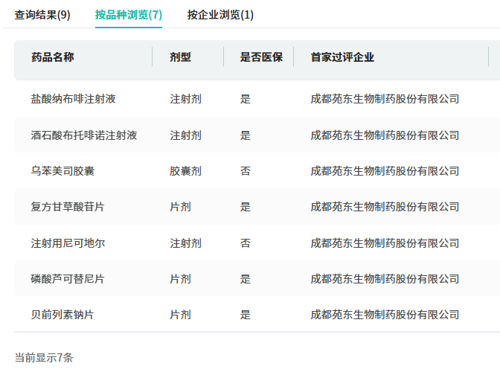The image size is (500, 372).
Task: Select the 磷酸芦可替尼片 drug name
Action: click(68, 279)
